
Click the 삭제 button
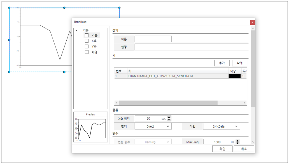[239, 63]
